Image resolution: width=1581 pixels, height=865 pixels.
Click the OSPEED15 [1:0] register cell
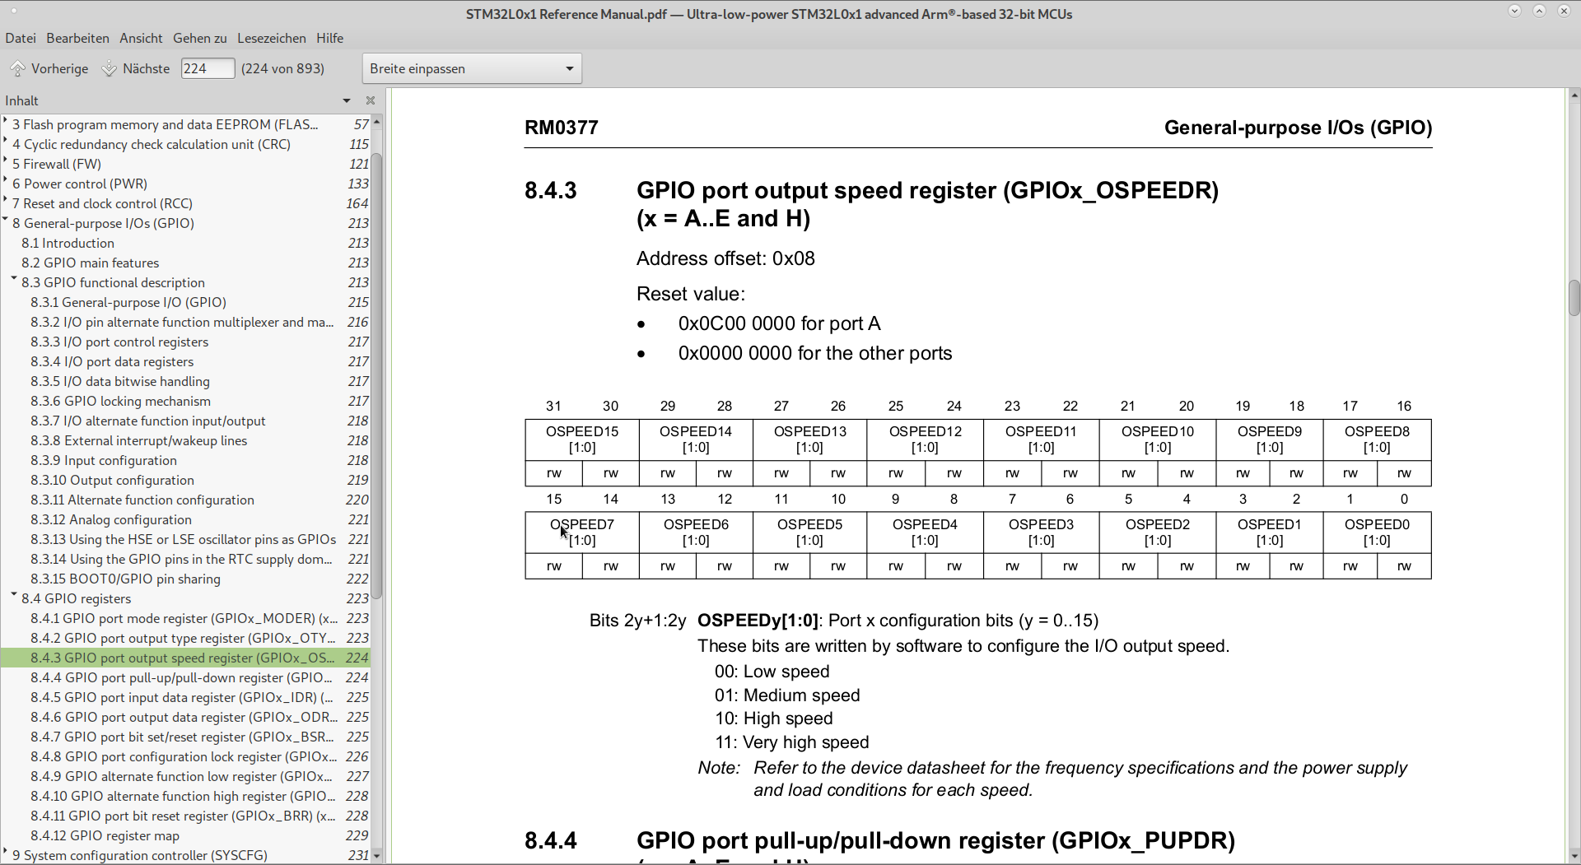(582, 439)
